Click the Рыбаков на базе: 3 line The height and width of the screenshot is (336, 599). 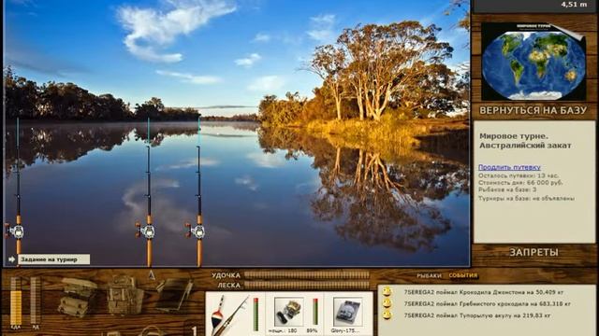click(x=507, y=189)
